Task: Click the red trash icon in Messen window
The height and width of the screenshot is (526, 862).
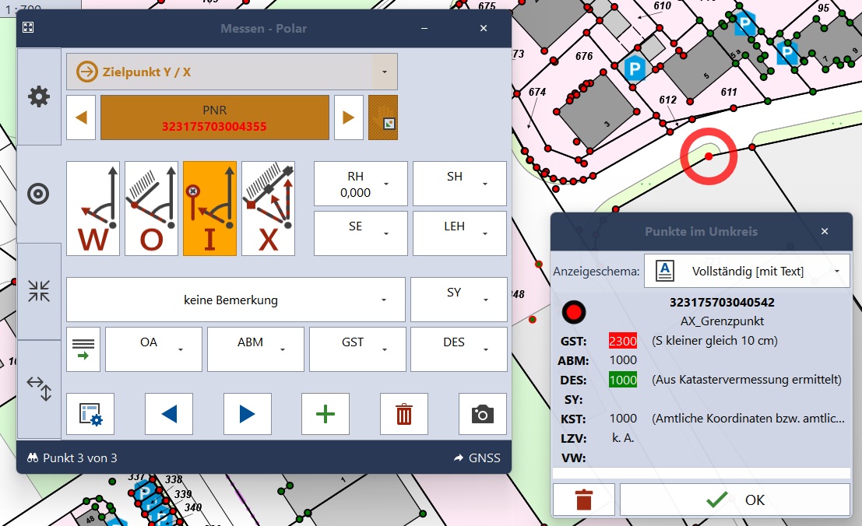Action: click(403, 414)
